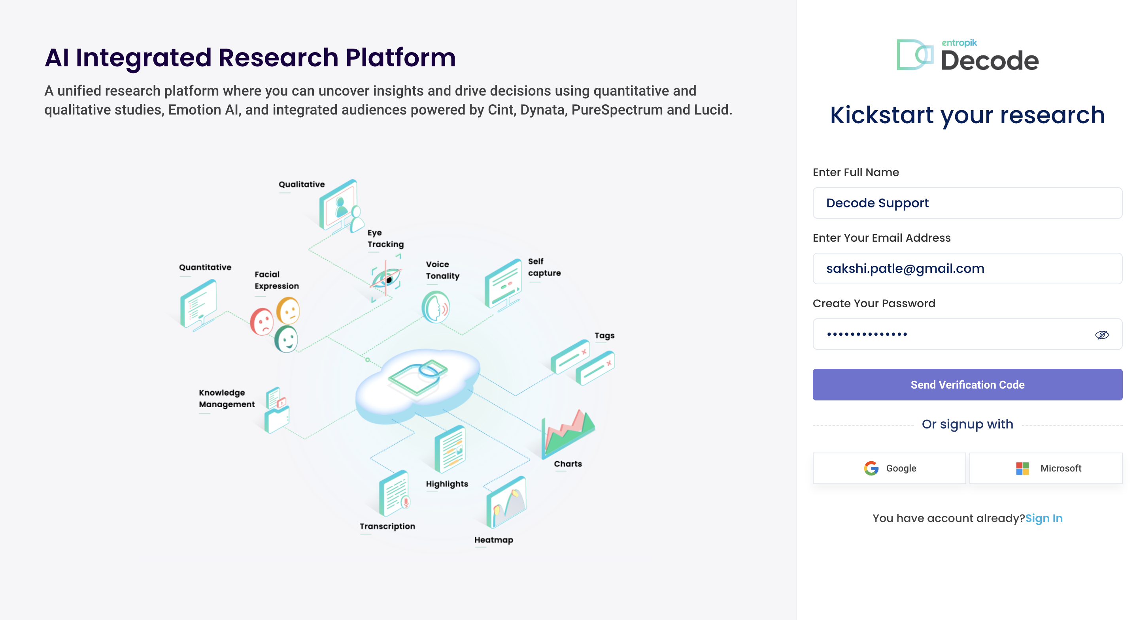Select the email address field

pos(967,269)
